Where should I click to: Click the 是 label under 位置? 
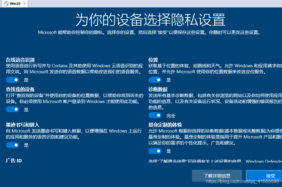click(169, 80)
